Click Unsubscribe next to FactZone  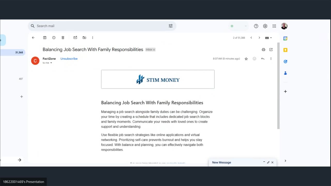[x=69, y=59]
